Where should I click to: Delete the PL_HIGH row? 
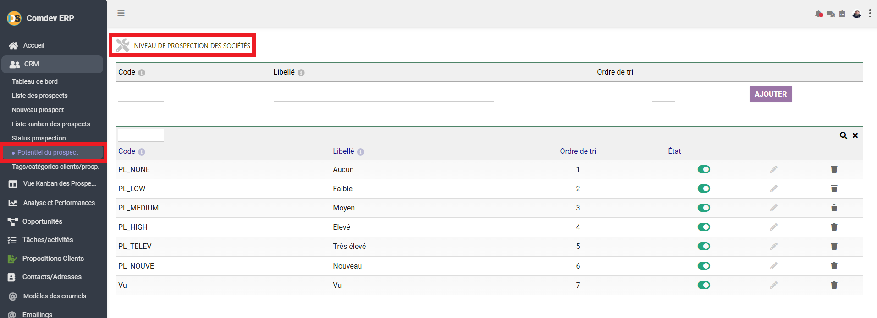click(834, 227)
